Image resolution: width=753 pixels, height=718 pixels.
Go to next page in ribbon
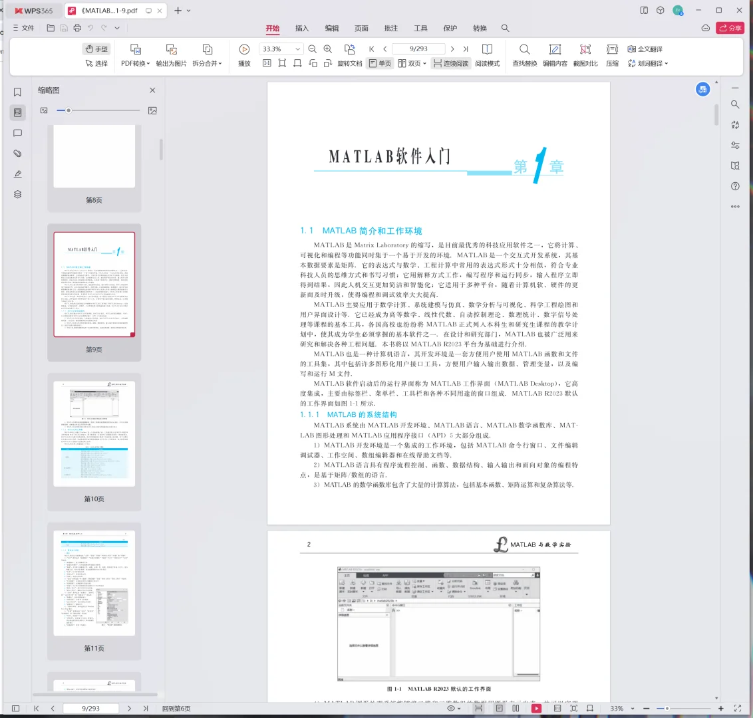[452, 49]
